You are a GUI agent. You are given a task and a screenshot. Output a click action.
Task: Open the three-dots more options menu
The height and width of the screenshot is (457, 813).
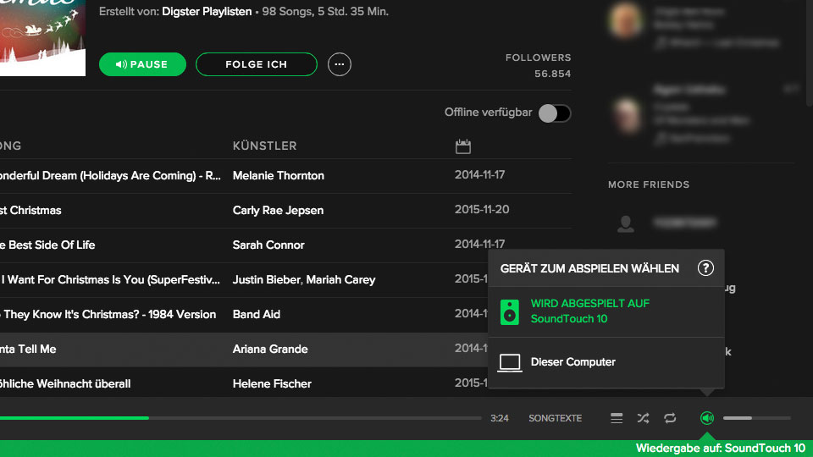[340, 64]
